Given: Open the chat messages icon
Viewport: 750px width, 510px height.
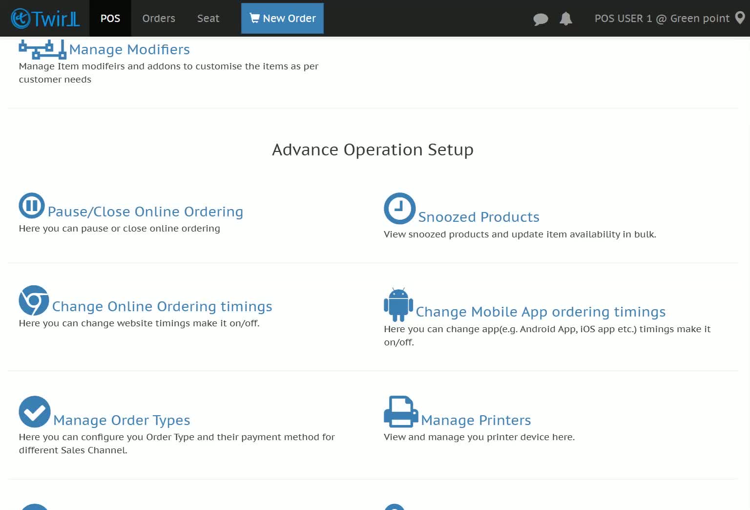Looking at the screenshot, I should click(541, 19).
